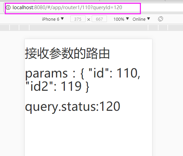This screenshot has width=183, height=156.
Task: Select the wide center segment of breakpoint bar
Action: 89,28
